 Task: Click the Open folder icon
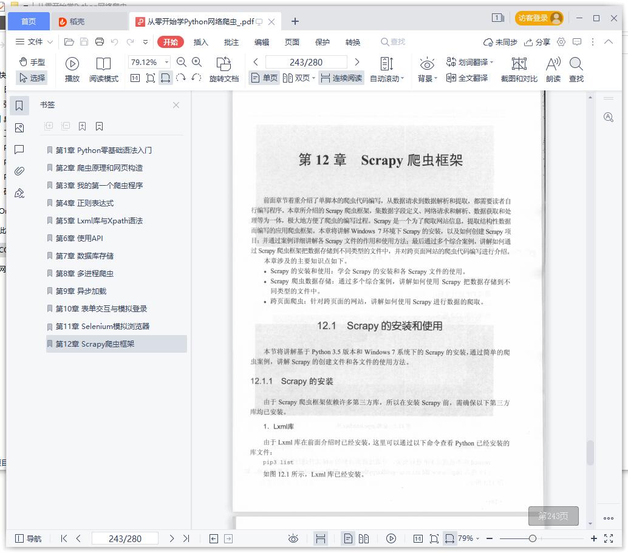[x=69, y=42]
